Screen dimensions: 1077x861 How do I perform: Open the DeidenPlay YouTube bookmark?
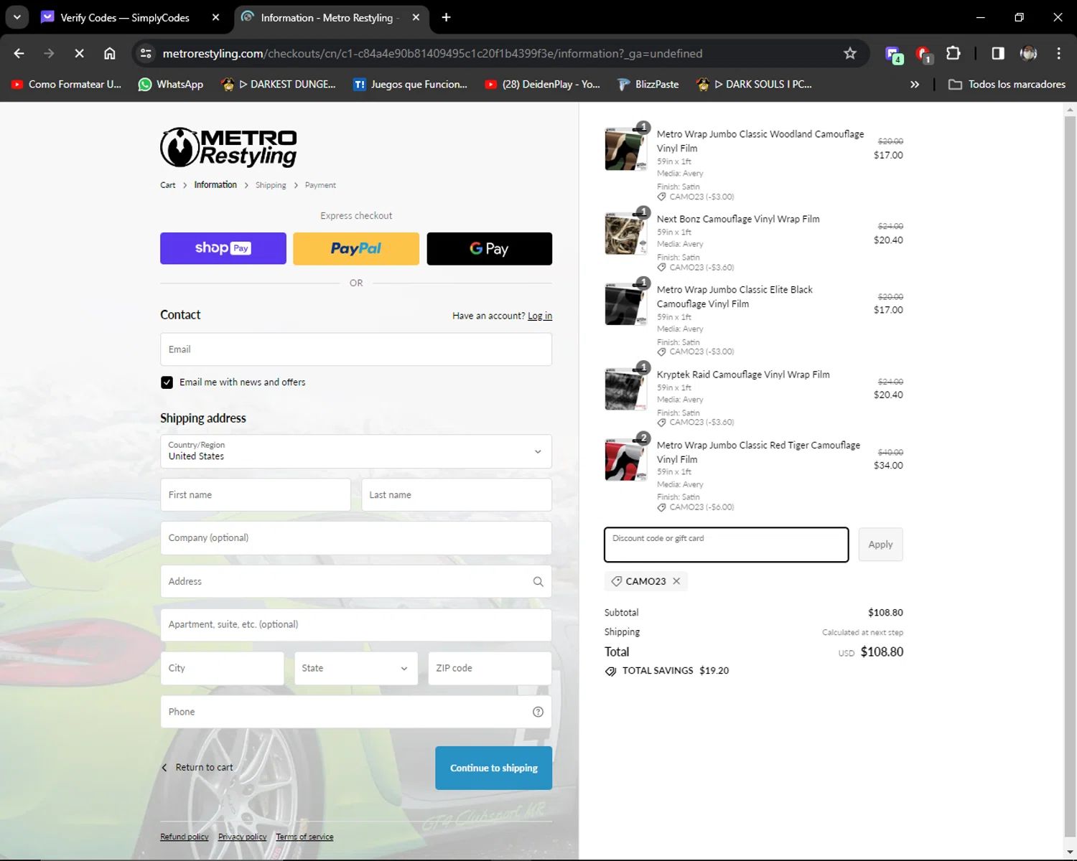point(543,84)
